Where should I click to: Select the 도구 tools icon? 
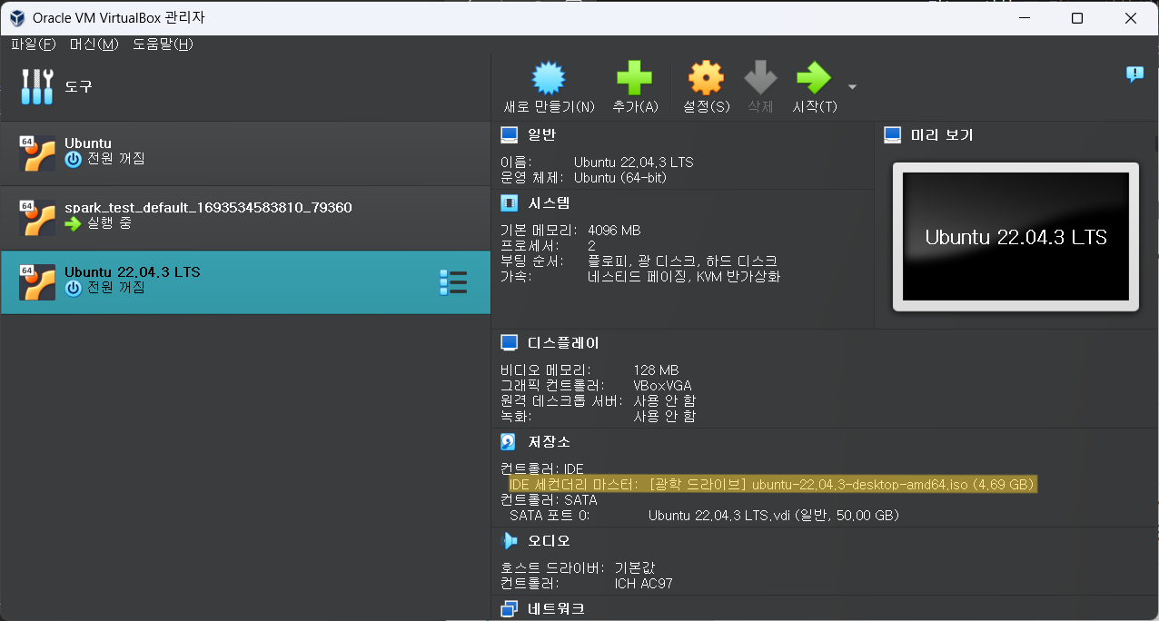tap(37, 87)
